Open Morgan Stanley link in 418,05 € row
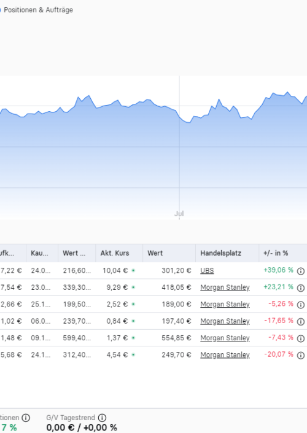 click(225, 287)
